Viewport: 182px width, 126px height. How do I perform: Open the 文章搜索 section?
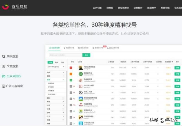coord(10,66)
